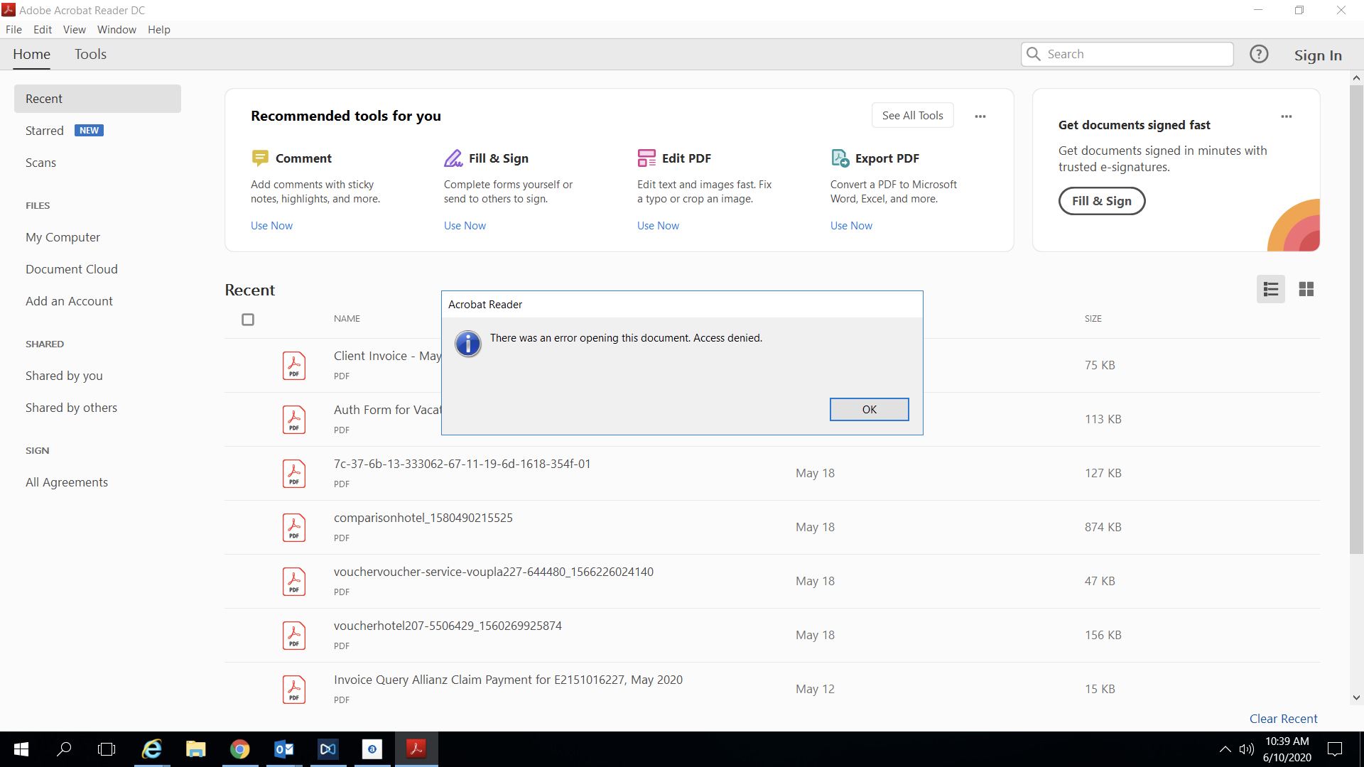Screen dimensions: 1364x767
Task: Open Internet Explorer from taskbar
Action: 152,749
